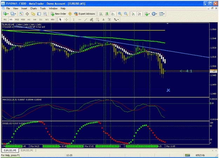Select the M1 timeframe
This screenshot has height=158, width=219.
point(5,20)
